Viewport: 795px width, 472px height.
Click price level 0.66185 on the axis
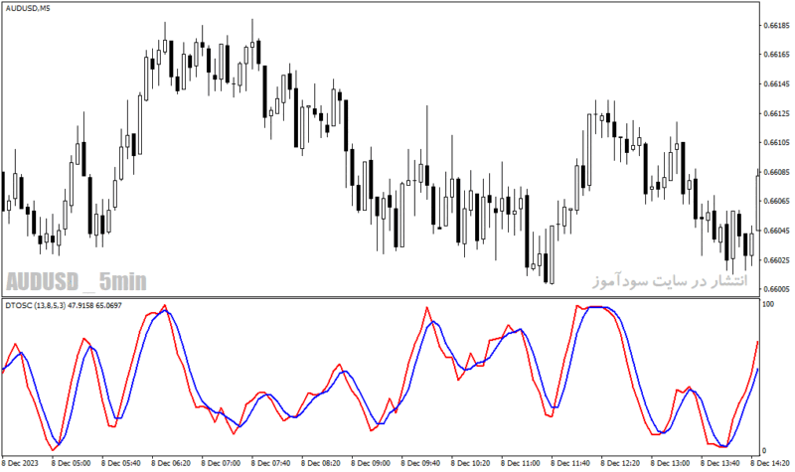[777, 25]
